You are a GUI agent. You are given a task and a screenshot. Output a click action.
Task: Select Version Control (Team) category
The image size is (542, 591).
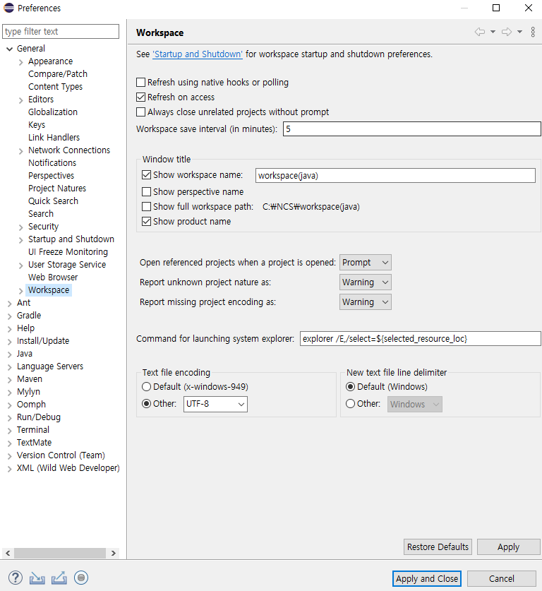click(x=61, y=455)
